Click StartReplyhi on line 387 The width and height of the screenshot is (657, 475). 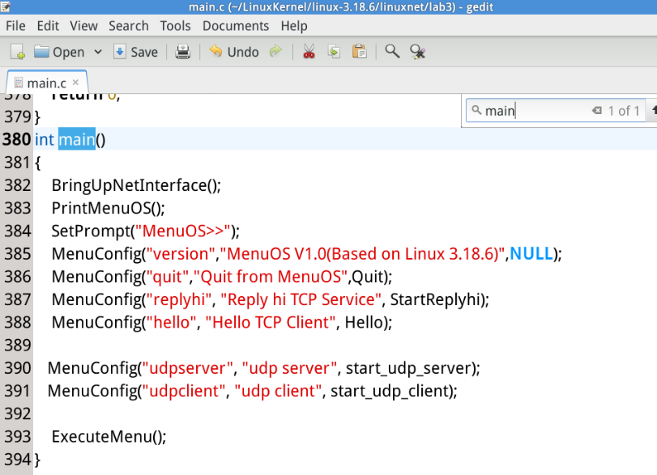[434, 299]
